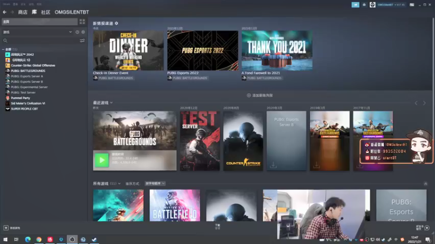Open the OMGSILENTBT profile tab

pos(72,12)
